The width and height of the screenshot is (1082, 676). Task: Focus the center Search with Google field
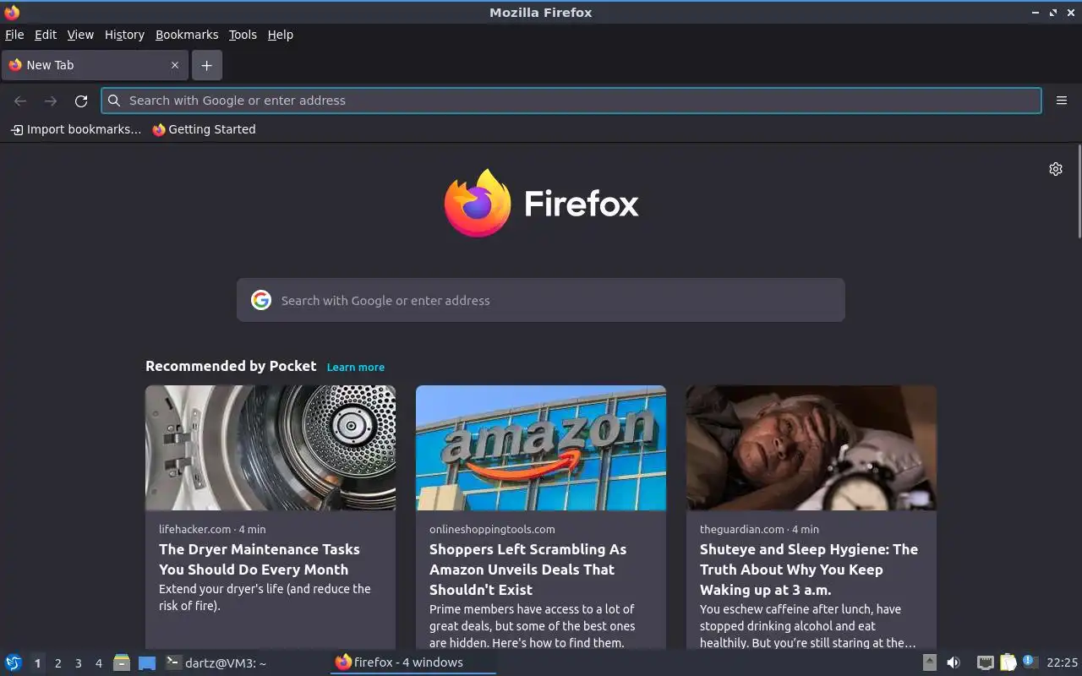(541, 300)
